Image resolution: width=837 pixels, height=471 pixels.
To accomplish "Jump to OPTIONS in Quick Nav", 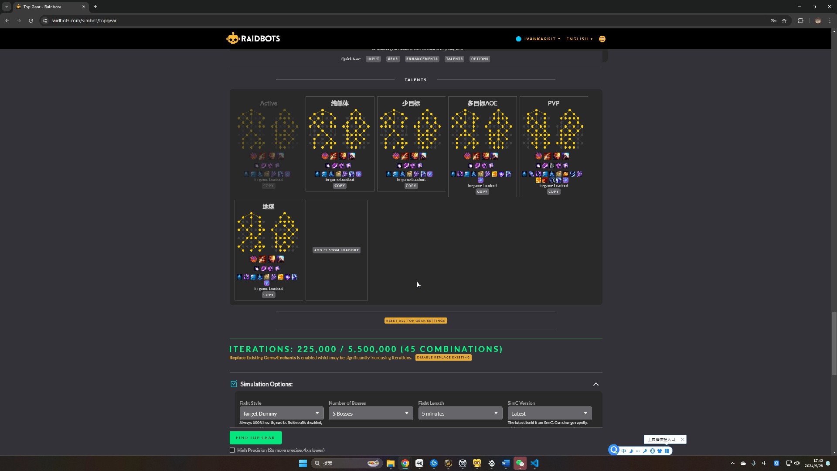I will coord(480,59).
